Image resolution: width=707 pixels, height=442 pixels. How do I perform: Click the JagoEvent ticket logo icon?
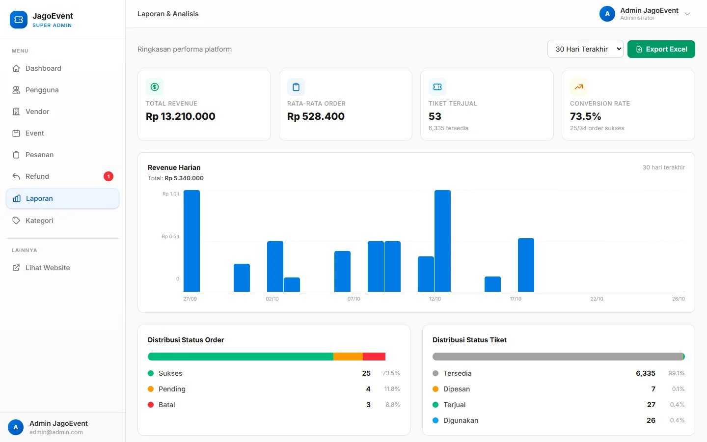coord(19,20)
